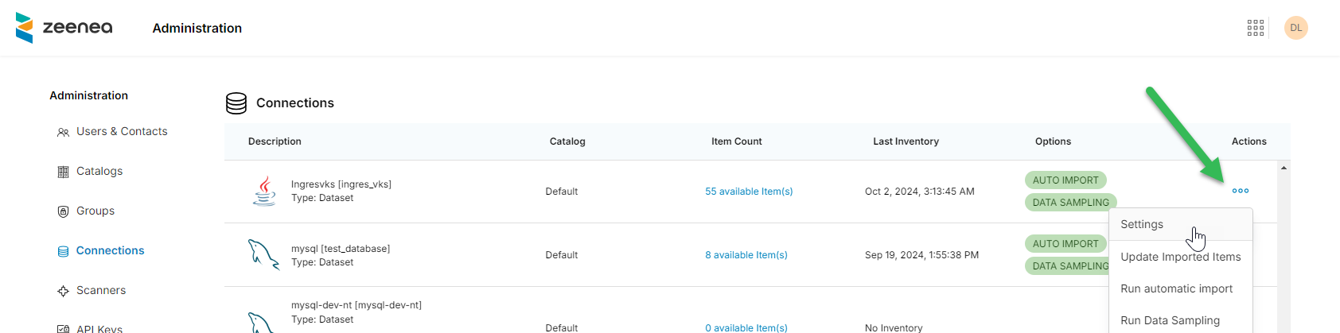Choose Update Imported Items menu entry
Viewport: 1340px width, 333px height.
(1180, 257)
